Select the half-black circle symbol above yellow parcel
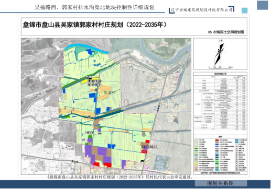 pos(90,78)
